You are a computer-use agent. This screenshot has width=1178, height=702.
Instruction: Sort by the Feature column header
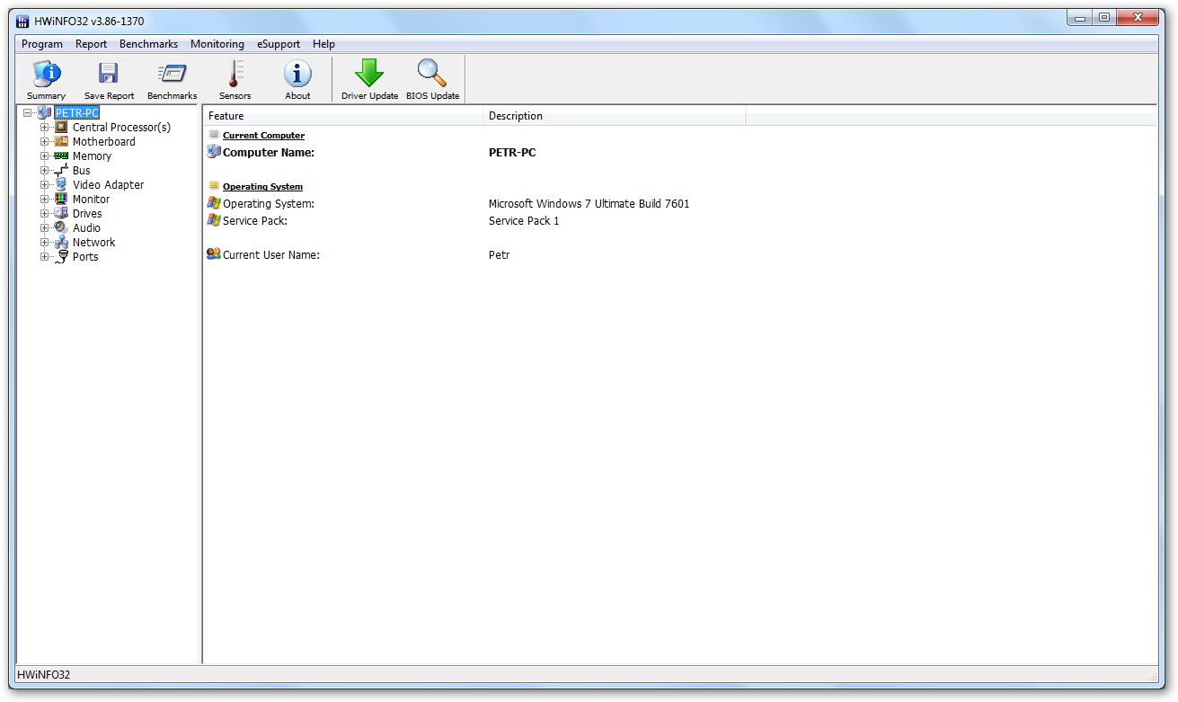pos(343,116)
